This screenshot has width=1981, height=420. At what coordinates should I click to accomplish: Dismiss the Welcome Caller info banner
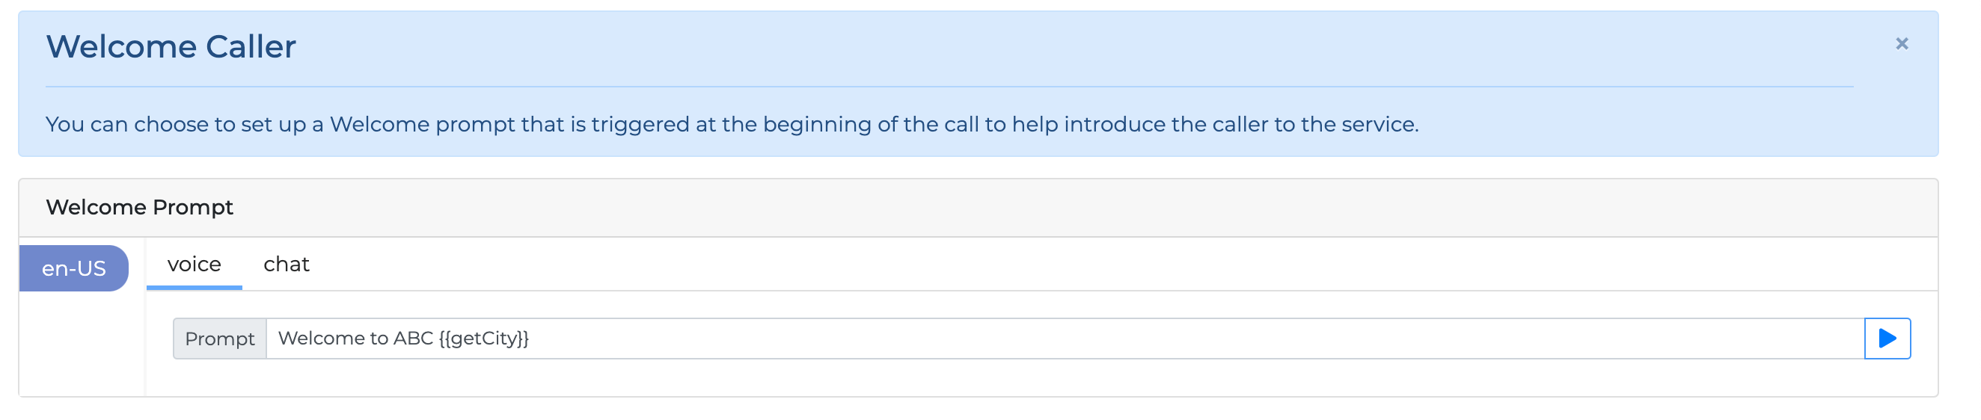pyautogui.click(x=1901, y=44)
